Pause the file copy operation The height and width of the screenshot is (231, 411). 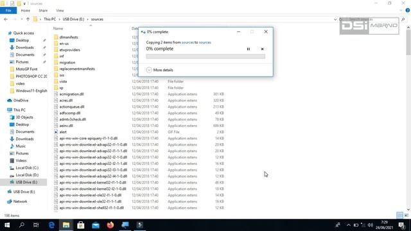(249, 49)
